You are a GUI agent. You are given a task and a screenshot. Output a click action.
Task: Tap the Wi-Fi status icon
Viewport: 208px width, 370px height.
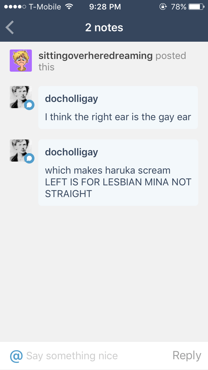tap(69, 7)
